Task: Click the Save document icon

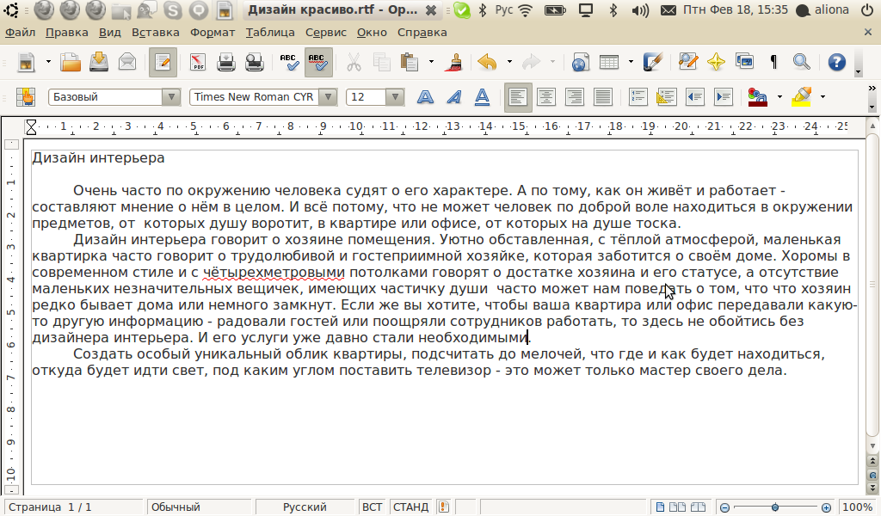Action: (x=99, y=62)
